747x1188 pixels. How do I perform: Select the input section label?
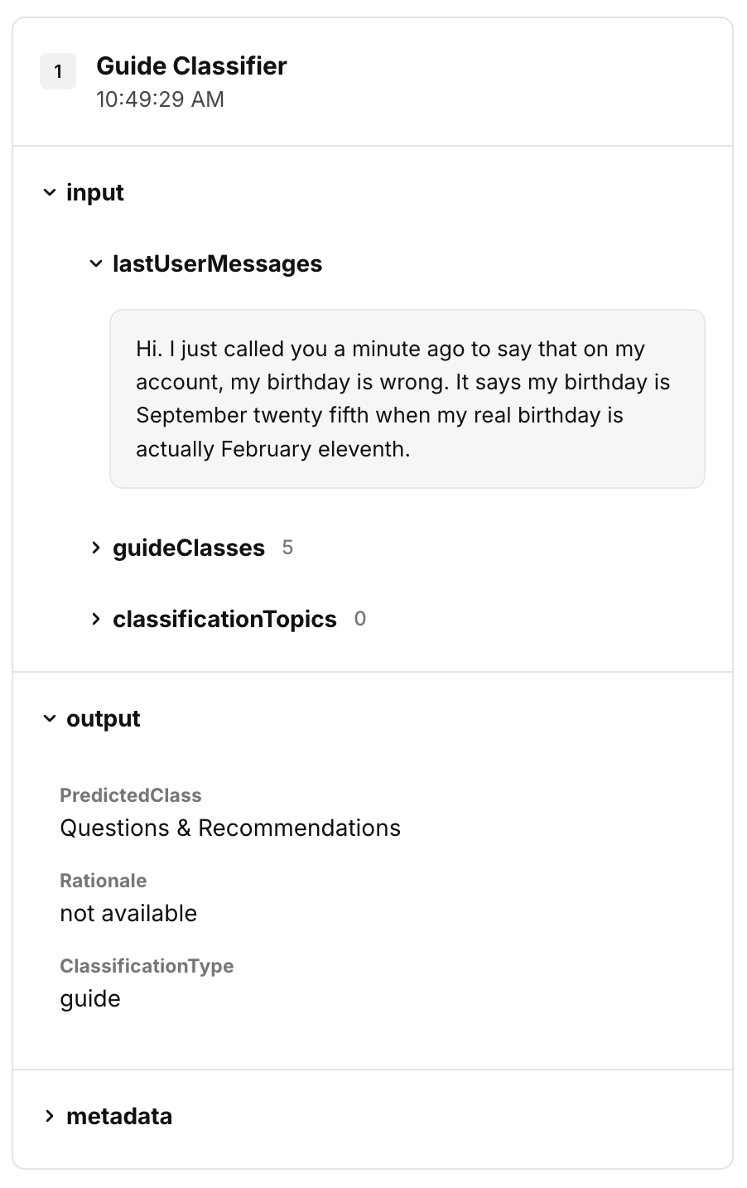(x=95, y=193)
